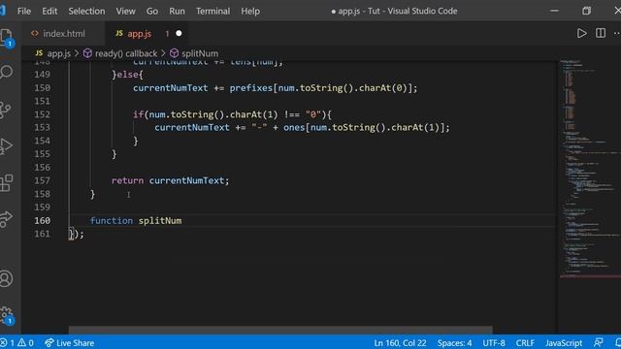This screenshot has height=349, width=621.
Task: Open Run and Debug view
Action: [x=6, y=146]
